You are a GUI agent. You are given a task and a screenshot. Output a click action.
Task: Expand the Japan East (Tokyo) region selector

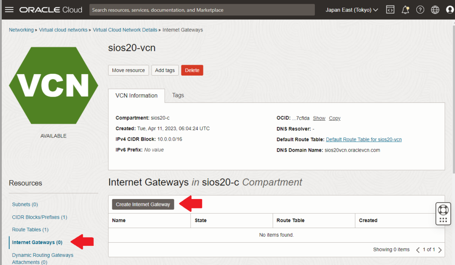coord(352,10)
